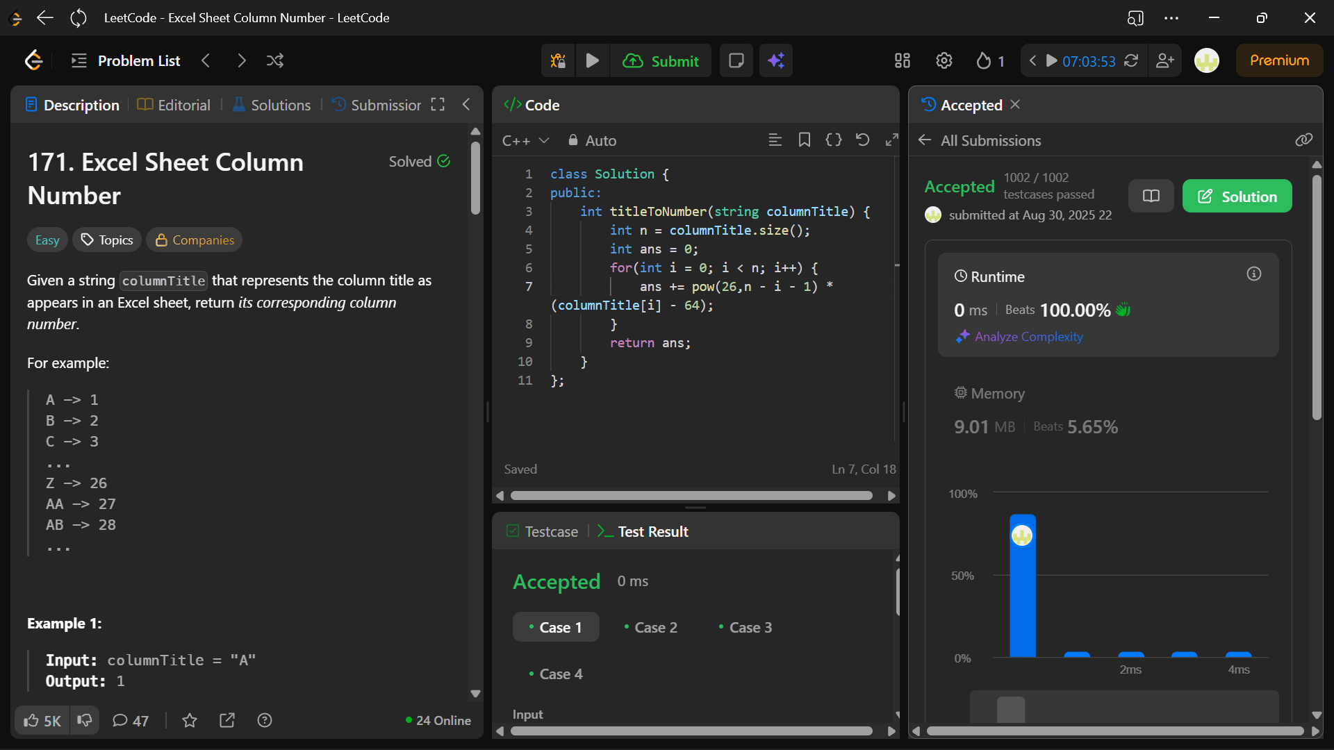Dislike the problem with thumbs down
This screenshot has height=750, width=1334.
pyautogui.click(x=85, y=720)
